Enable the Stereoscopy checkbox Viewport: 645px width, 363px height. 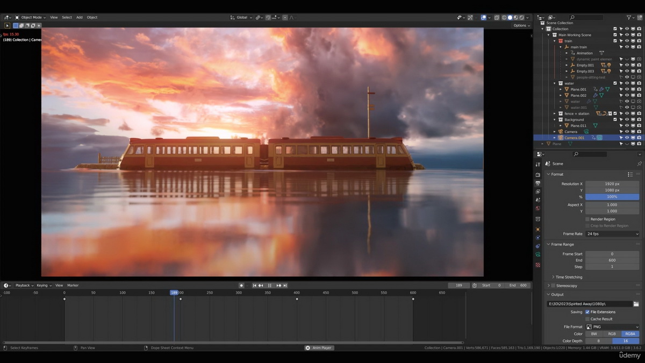tap(553, 286)
